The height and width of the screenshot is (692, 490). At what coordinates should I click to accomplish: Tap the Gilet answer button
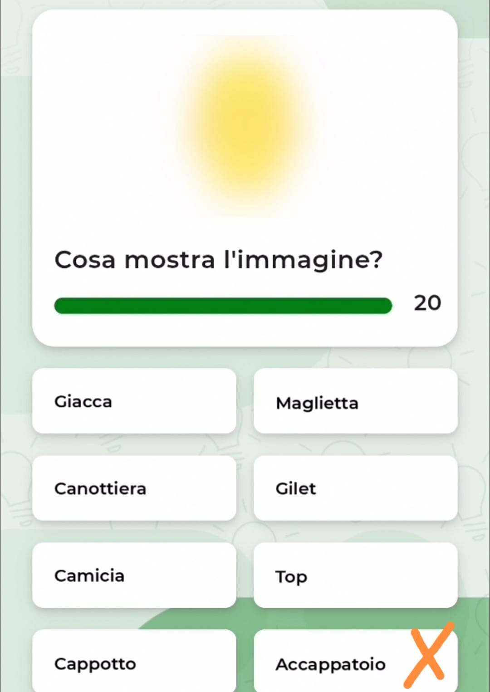[x=355, y=488]
